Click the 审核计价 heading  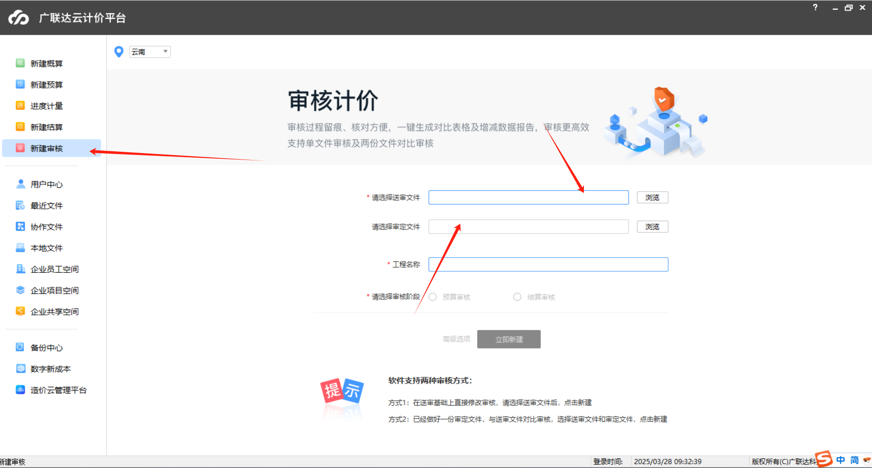click(333, 100)
